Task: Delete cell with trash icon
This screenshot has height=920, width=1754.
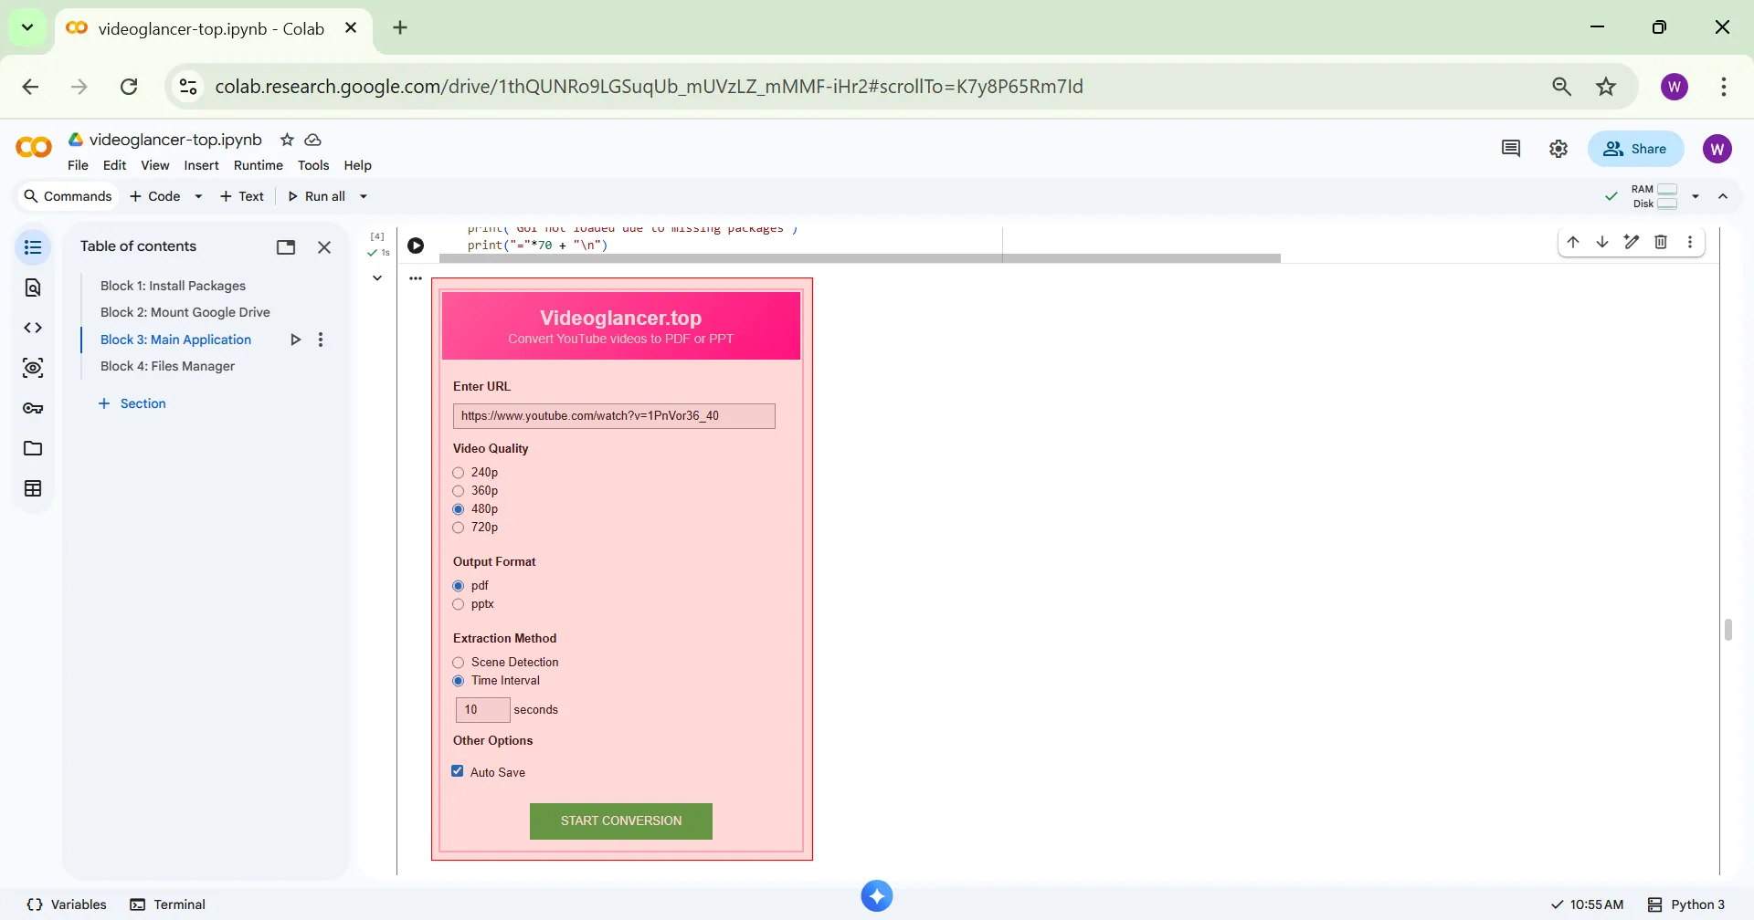Action: tap(1661, 242)
